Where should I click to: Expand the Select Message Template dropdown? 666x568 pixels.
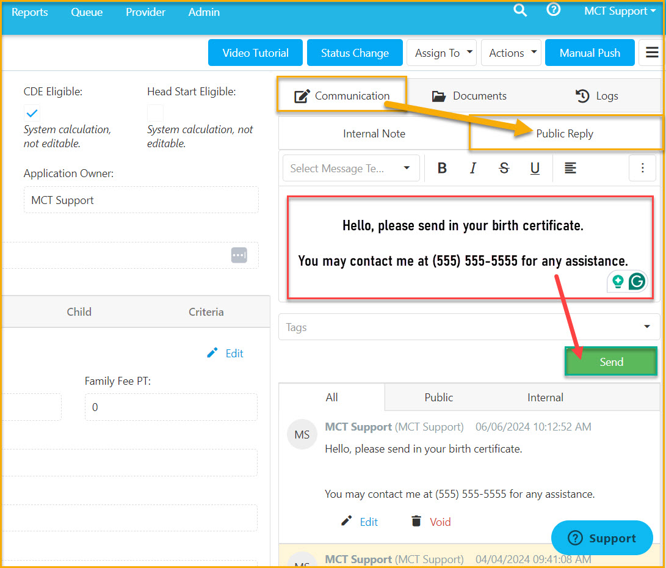pyautogui.click(x=351, y=168)
